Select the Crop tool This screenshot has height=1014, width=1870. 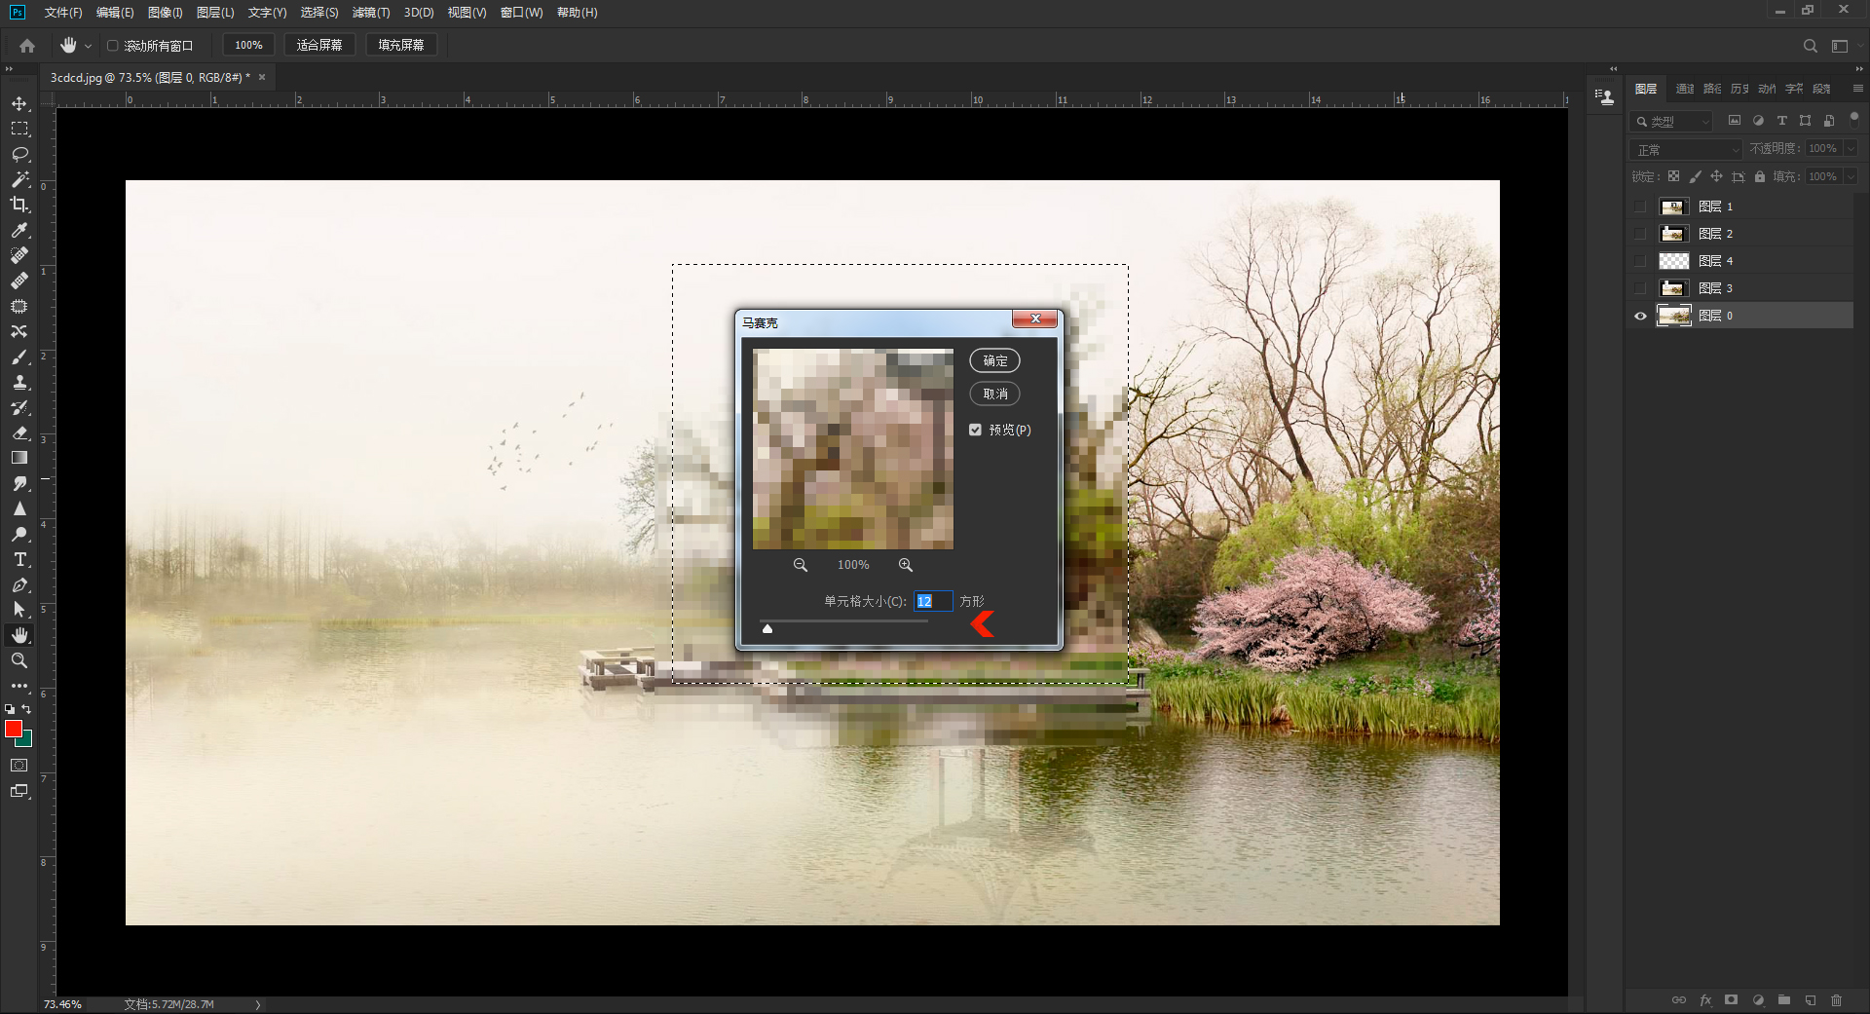[x=19, y=205]
